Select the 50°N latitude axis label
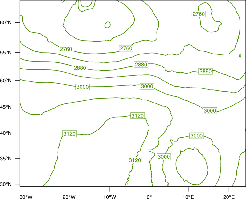 (x=6, y=81)
